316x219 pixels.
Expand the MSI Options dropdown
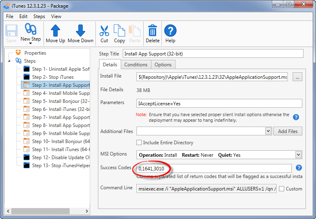pos(298,155)
